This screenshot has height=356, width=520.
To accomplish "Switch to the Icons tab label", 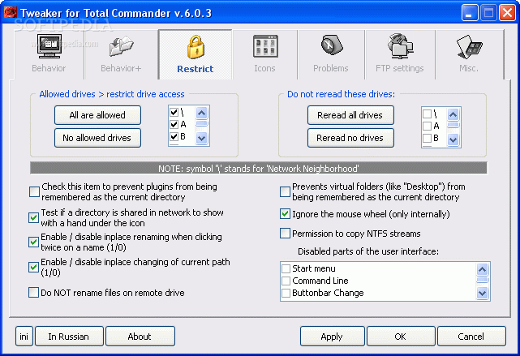I will tap(264, 68).
